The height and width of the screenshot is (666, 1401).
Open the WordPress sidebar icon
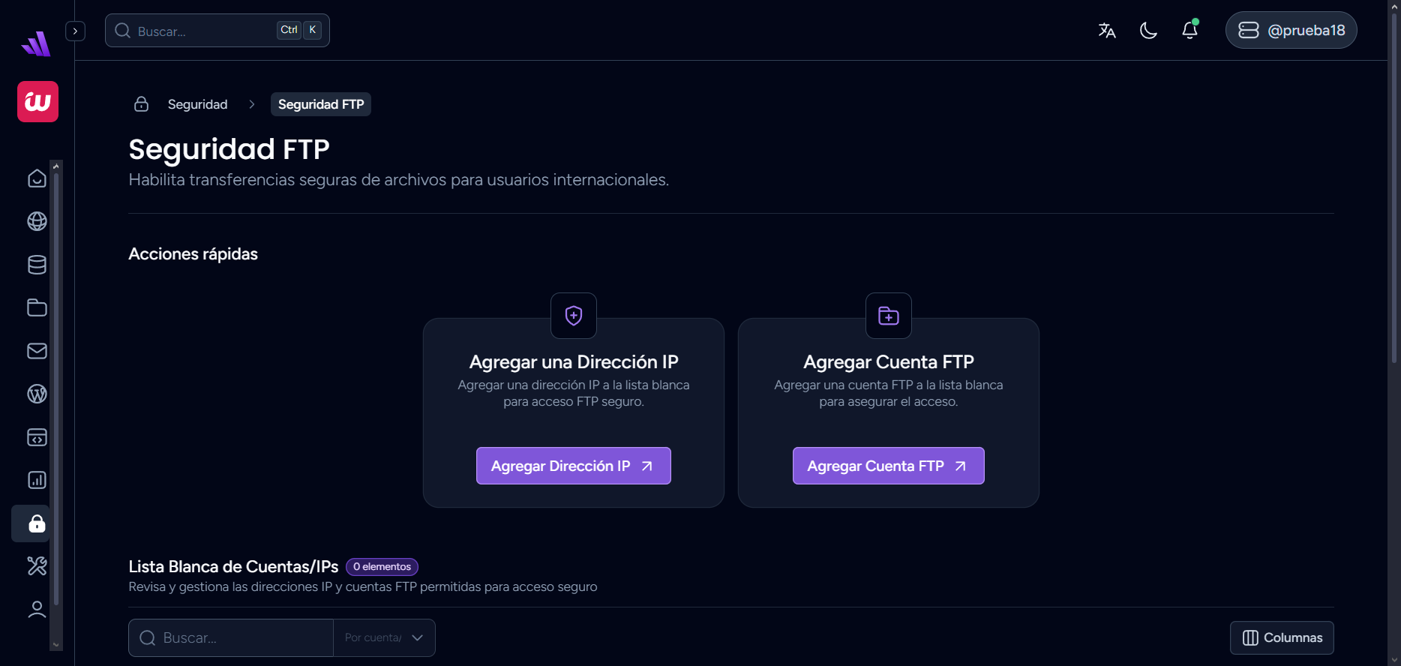coord(37,394)
